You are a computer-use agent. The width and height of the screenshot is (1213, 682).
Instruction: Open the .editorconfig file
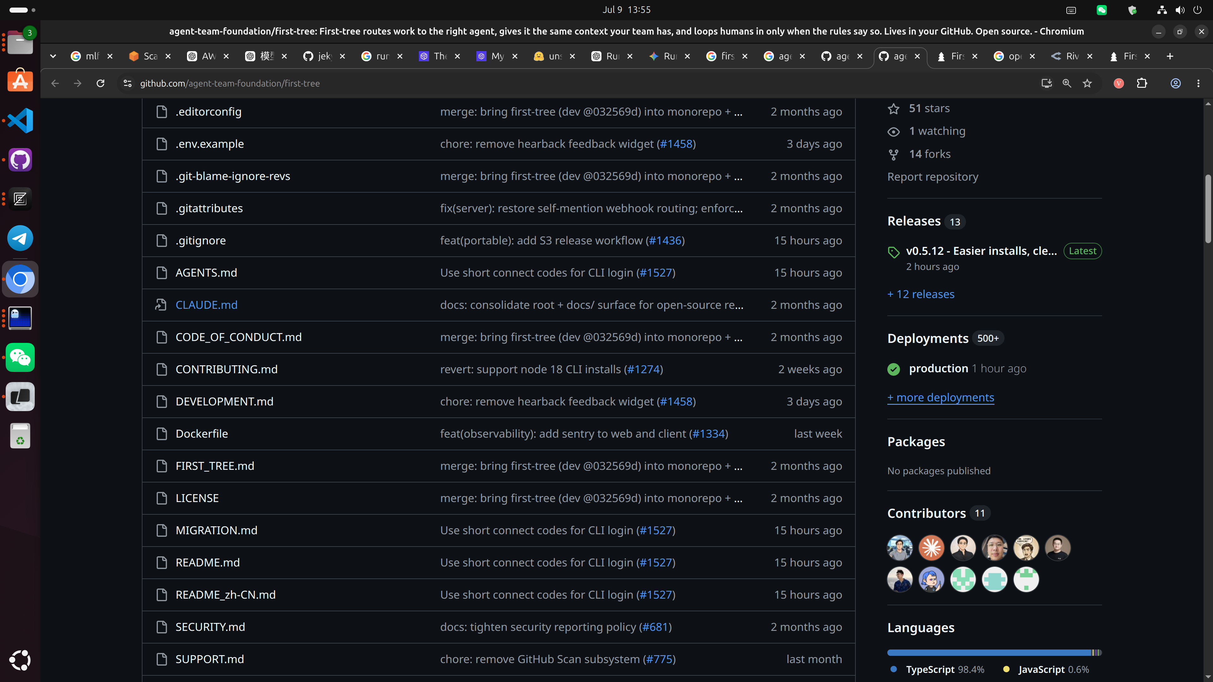(x=208, y=112)
